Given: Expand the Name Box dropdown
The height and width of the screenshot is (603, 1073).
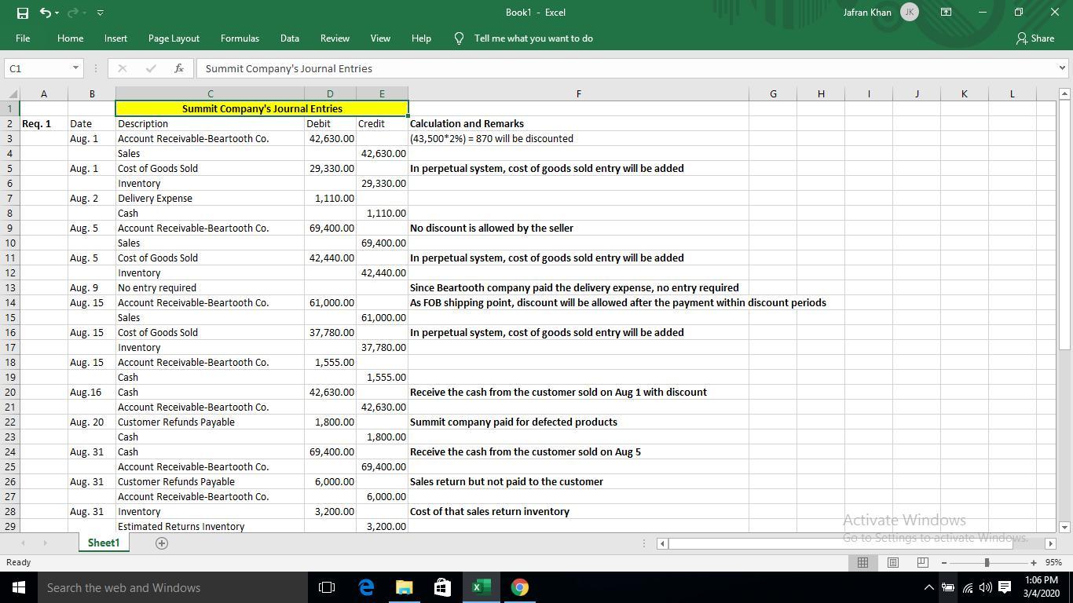Looking at the screenshot, I should tap(75, 68).
